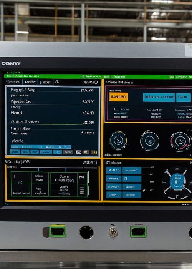
Task: Click the top-left blue button in the lower-right button grid
Action: coord(114,170)
